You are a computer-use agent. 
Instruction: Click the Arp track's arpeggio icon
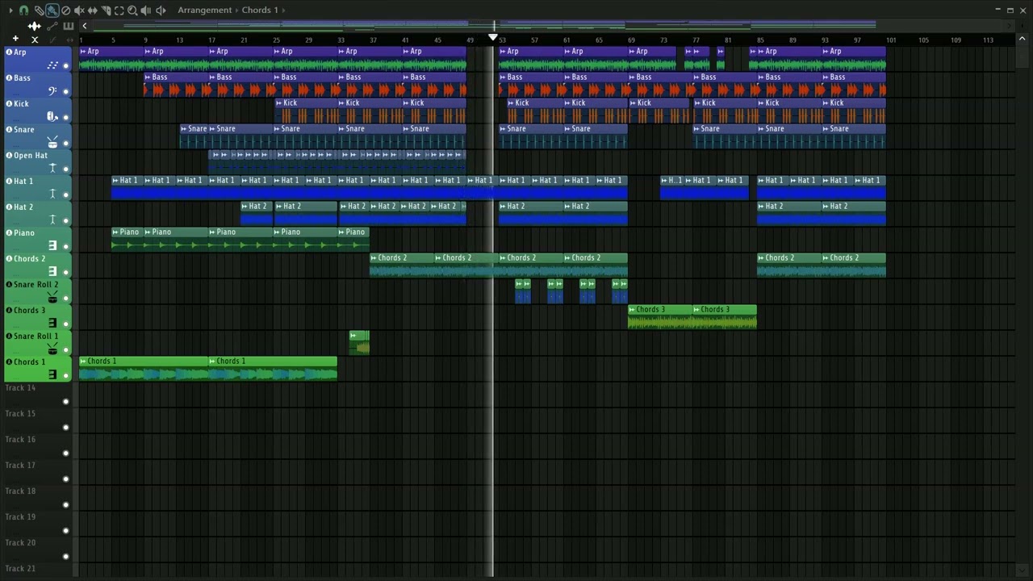pyautogui.click(x=53, y=65)
